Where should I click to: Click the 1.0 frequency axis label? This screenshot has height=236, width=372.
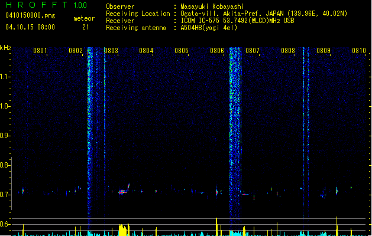click(5, 106)
